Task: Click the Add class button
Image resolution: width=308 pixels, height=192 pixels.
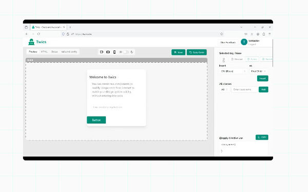Action: pos(263,90)
